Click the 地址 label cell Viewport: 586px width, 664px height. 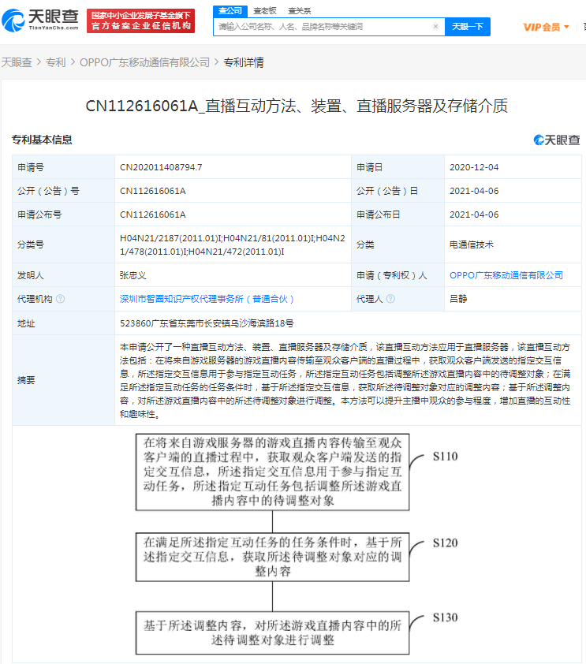[x=64, y=323]
